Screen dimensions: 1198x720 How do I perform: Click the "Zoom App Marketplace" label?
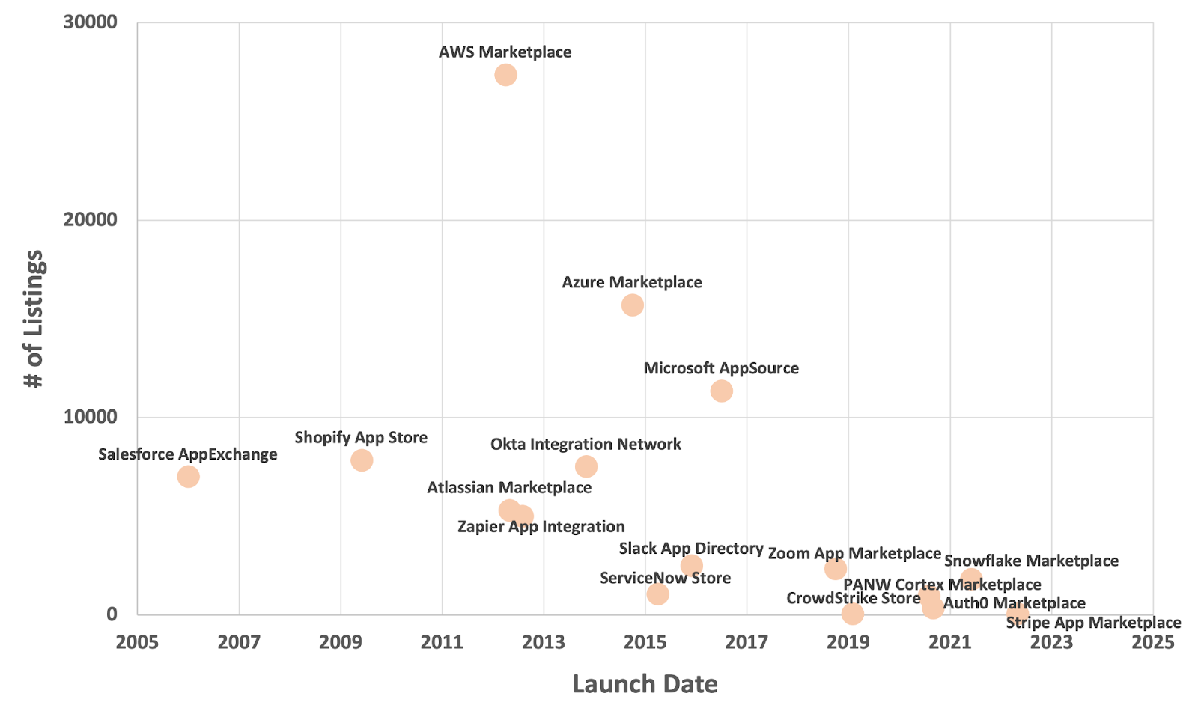click(854, 554)
